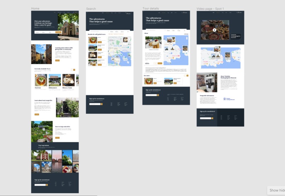This screenshot has height=196, width=285.
Task: Click pancake dessert photo in Tour details
Action: tap(153, 42)
